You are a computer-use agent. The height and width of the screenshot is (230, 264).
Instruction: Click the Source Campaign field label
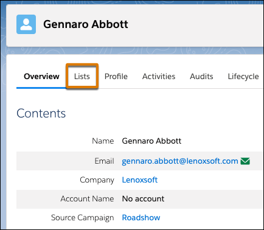click(83, 218)
